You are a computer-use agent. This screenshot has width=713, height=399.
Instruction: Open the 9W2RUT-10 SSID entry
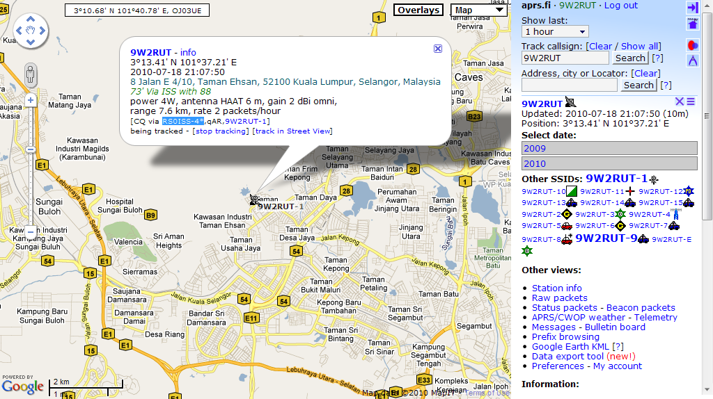(544, 192)
